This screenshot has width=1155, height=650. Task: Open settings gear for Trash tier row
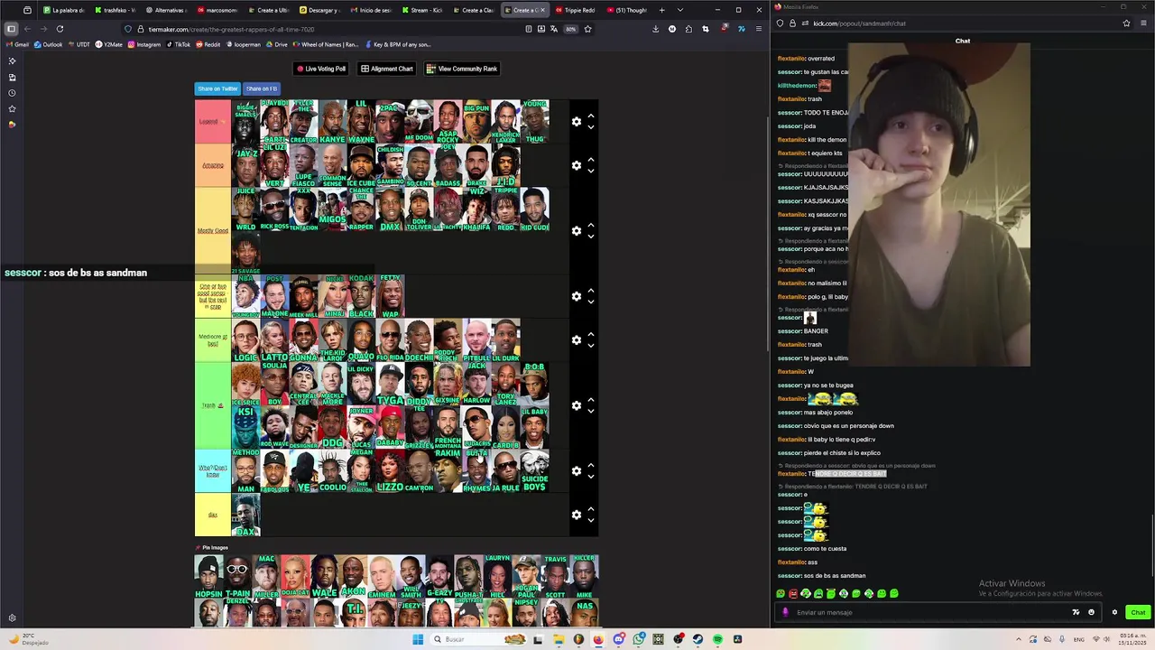(577, 405)
